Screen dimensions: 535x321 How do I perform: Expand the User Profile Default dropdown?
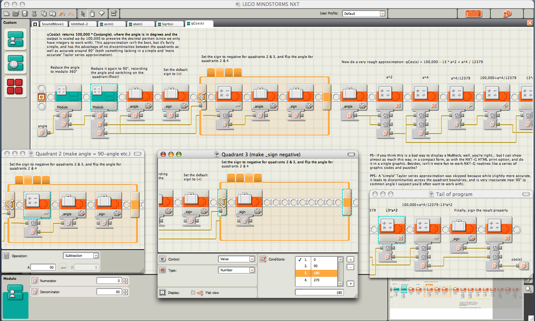[x=364, y=14]
